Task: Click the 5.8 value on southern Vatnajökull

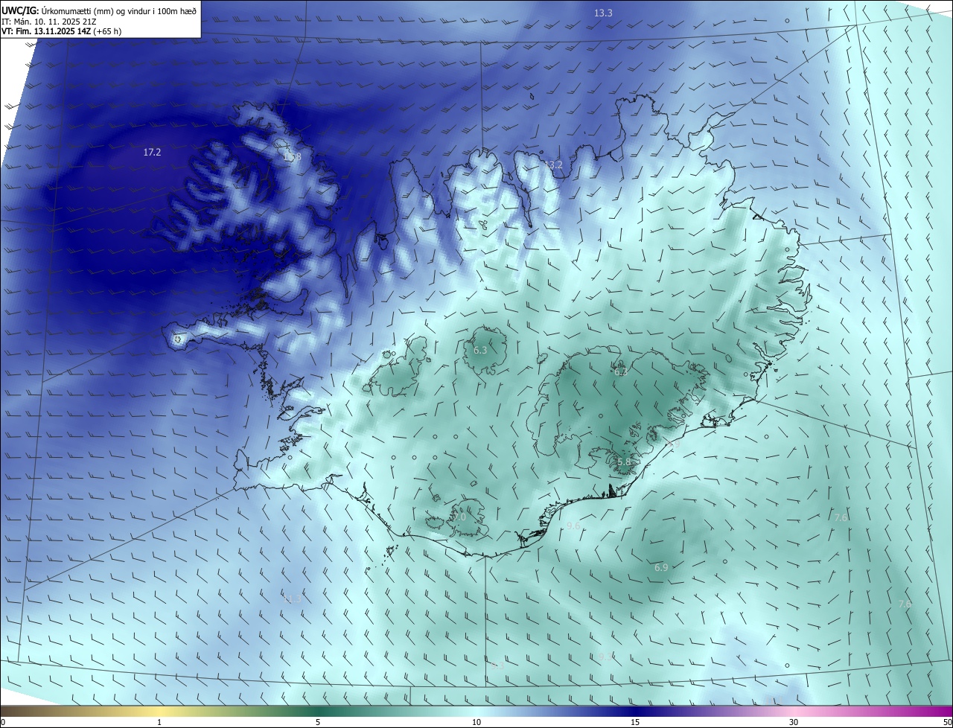Action: click(x=624, y=462)
